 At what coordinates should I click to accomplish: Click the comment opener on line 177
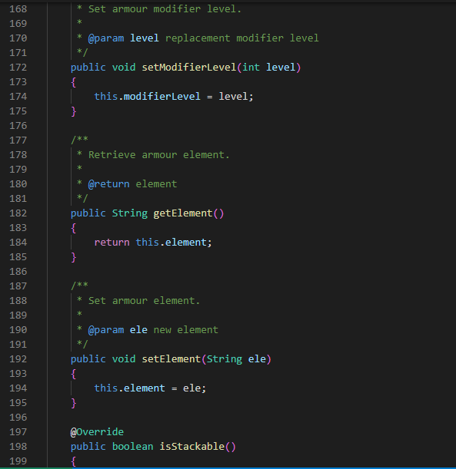point(79,140)
